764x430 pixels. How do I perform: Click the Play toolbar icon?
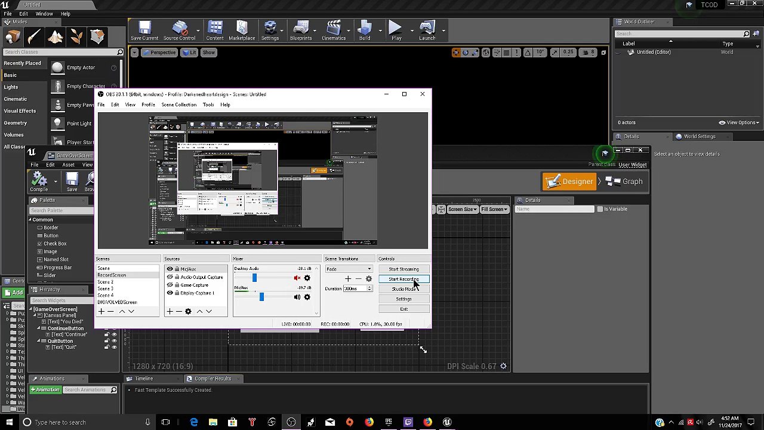(x=396, y=31)
